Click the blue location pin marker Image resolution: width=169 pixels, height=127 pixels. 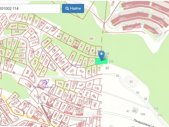101,55
